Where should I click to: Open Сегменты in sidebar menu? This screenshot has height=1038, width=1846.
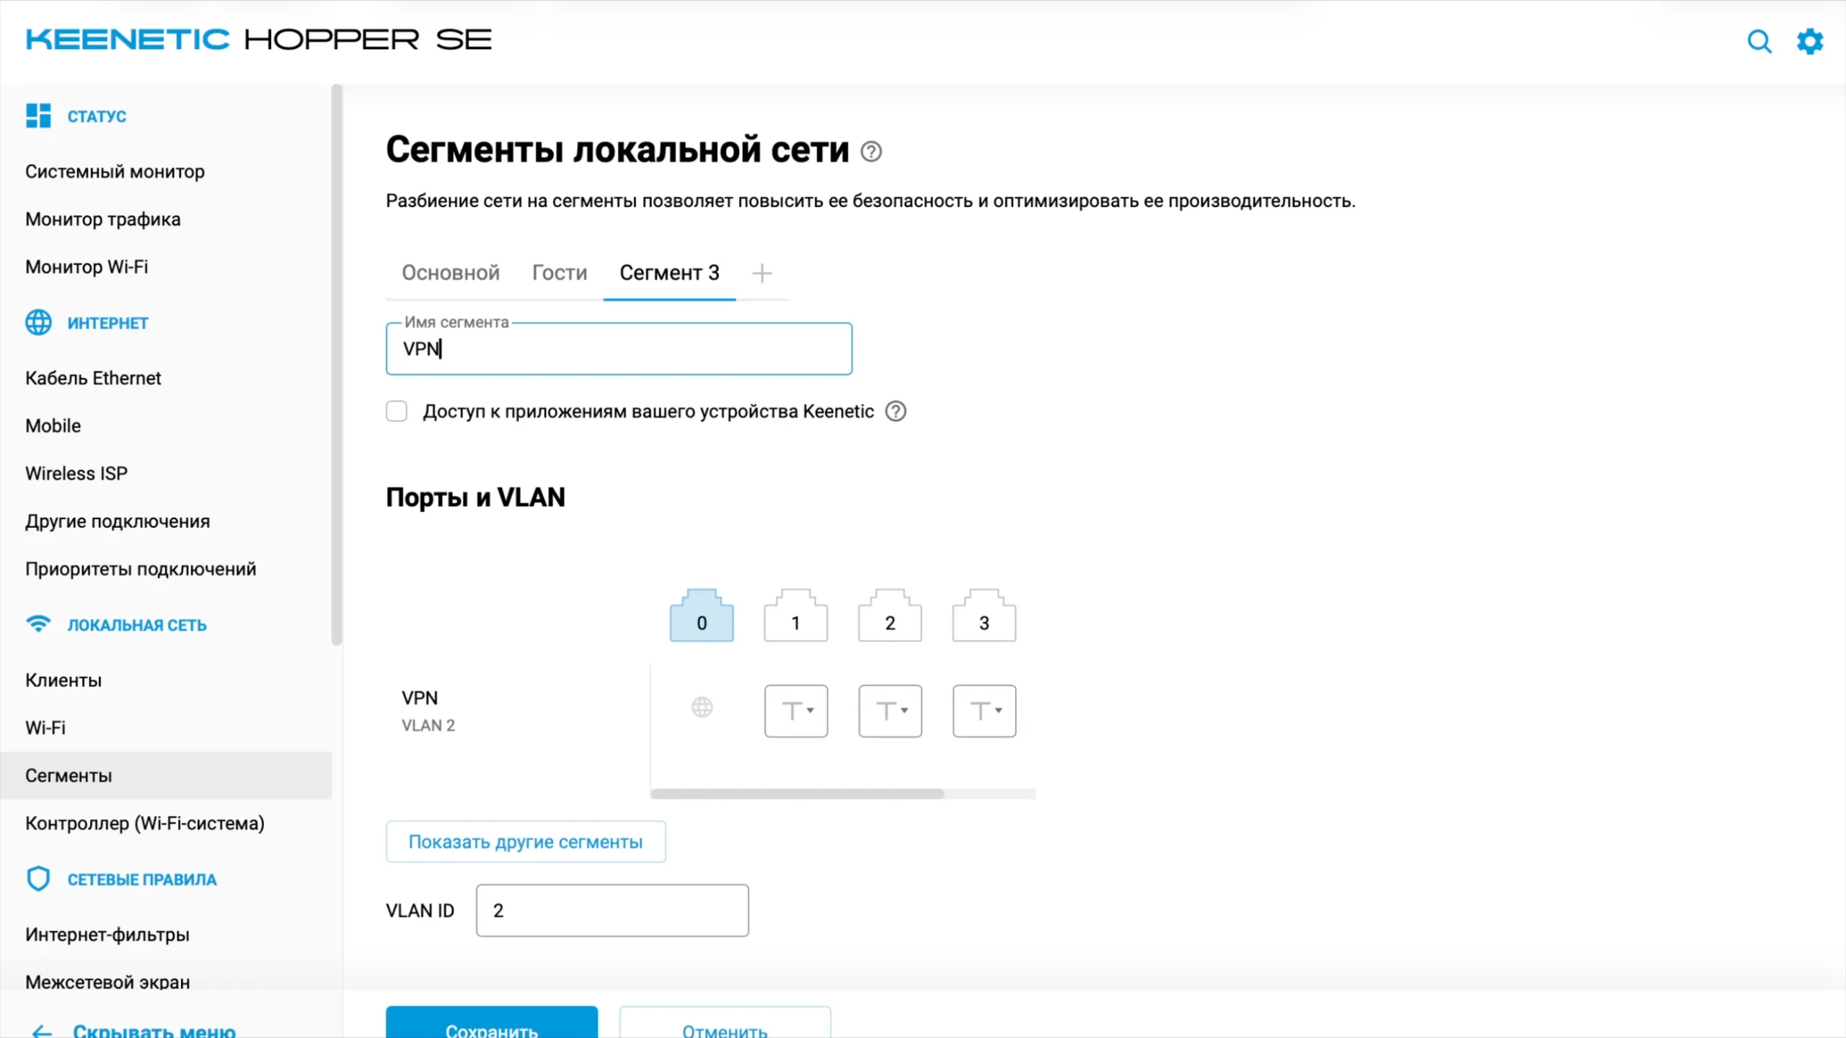(166, 776)
